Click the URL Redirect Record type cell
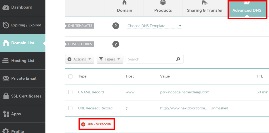 [x=95, y=108]
